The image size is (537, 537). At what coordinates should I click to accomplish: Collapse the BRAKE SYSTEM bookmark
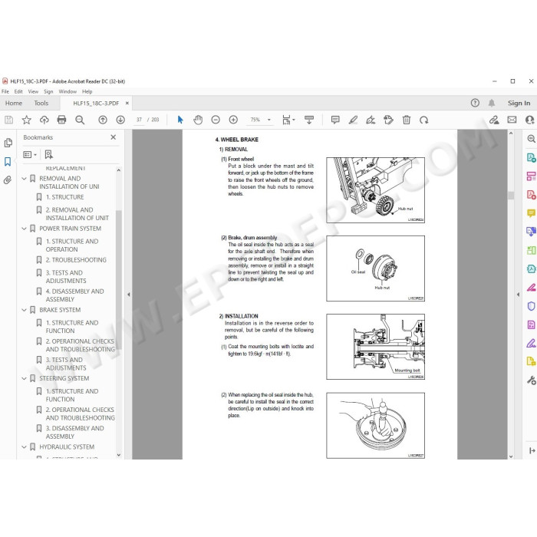tap(24, 310)
